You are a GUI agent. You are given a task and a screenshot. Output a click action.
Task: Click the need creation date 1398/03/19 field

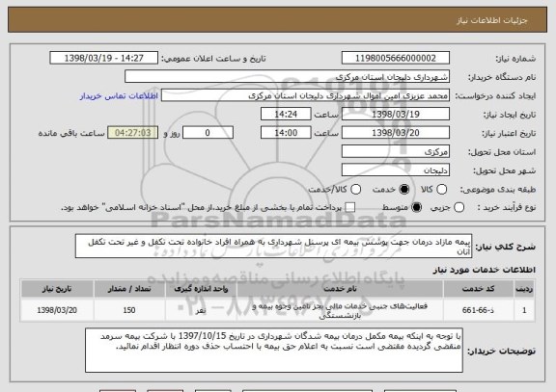[396, 115]
